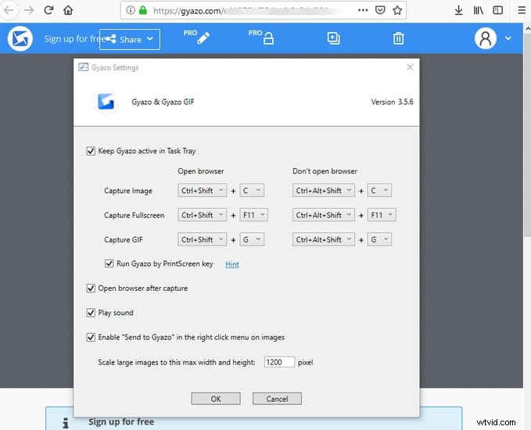Open Capture Fullscreen don't-open-browser F11 dropdown
Image resolution: width=531 pixels, height=430 pixels.
[x=382, y=215]
